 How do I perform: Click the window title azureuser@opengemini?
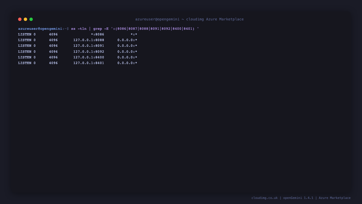click(x=157, y=19)
